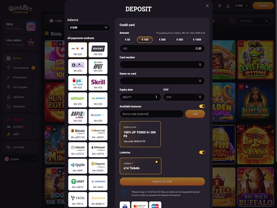
Task: Toggle the Lotteries switch
Action: pyautogui.click(x=202, y=152)
